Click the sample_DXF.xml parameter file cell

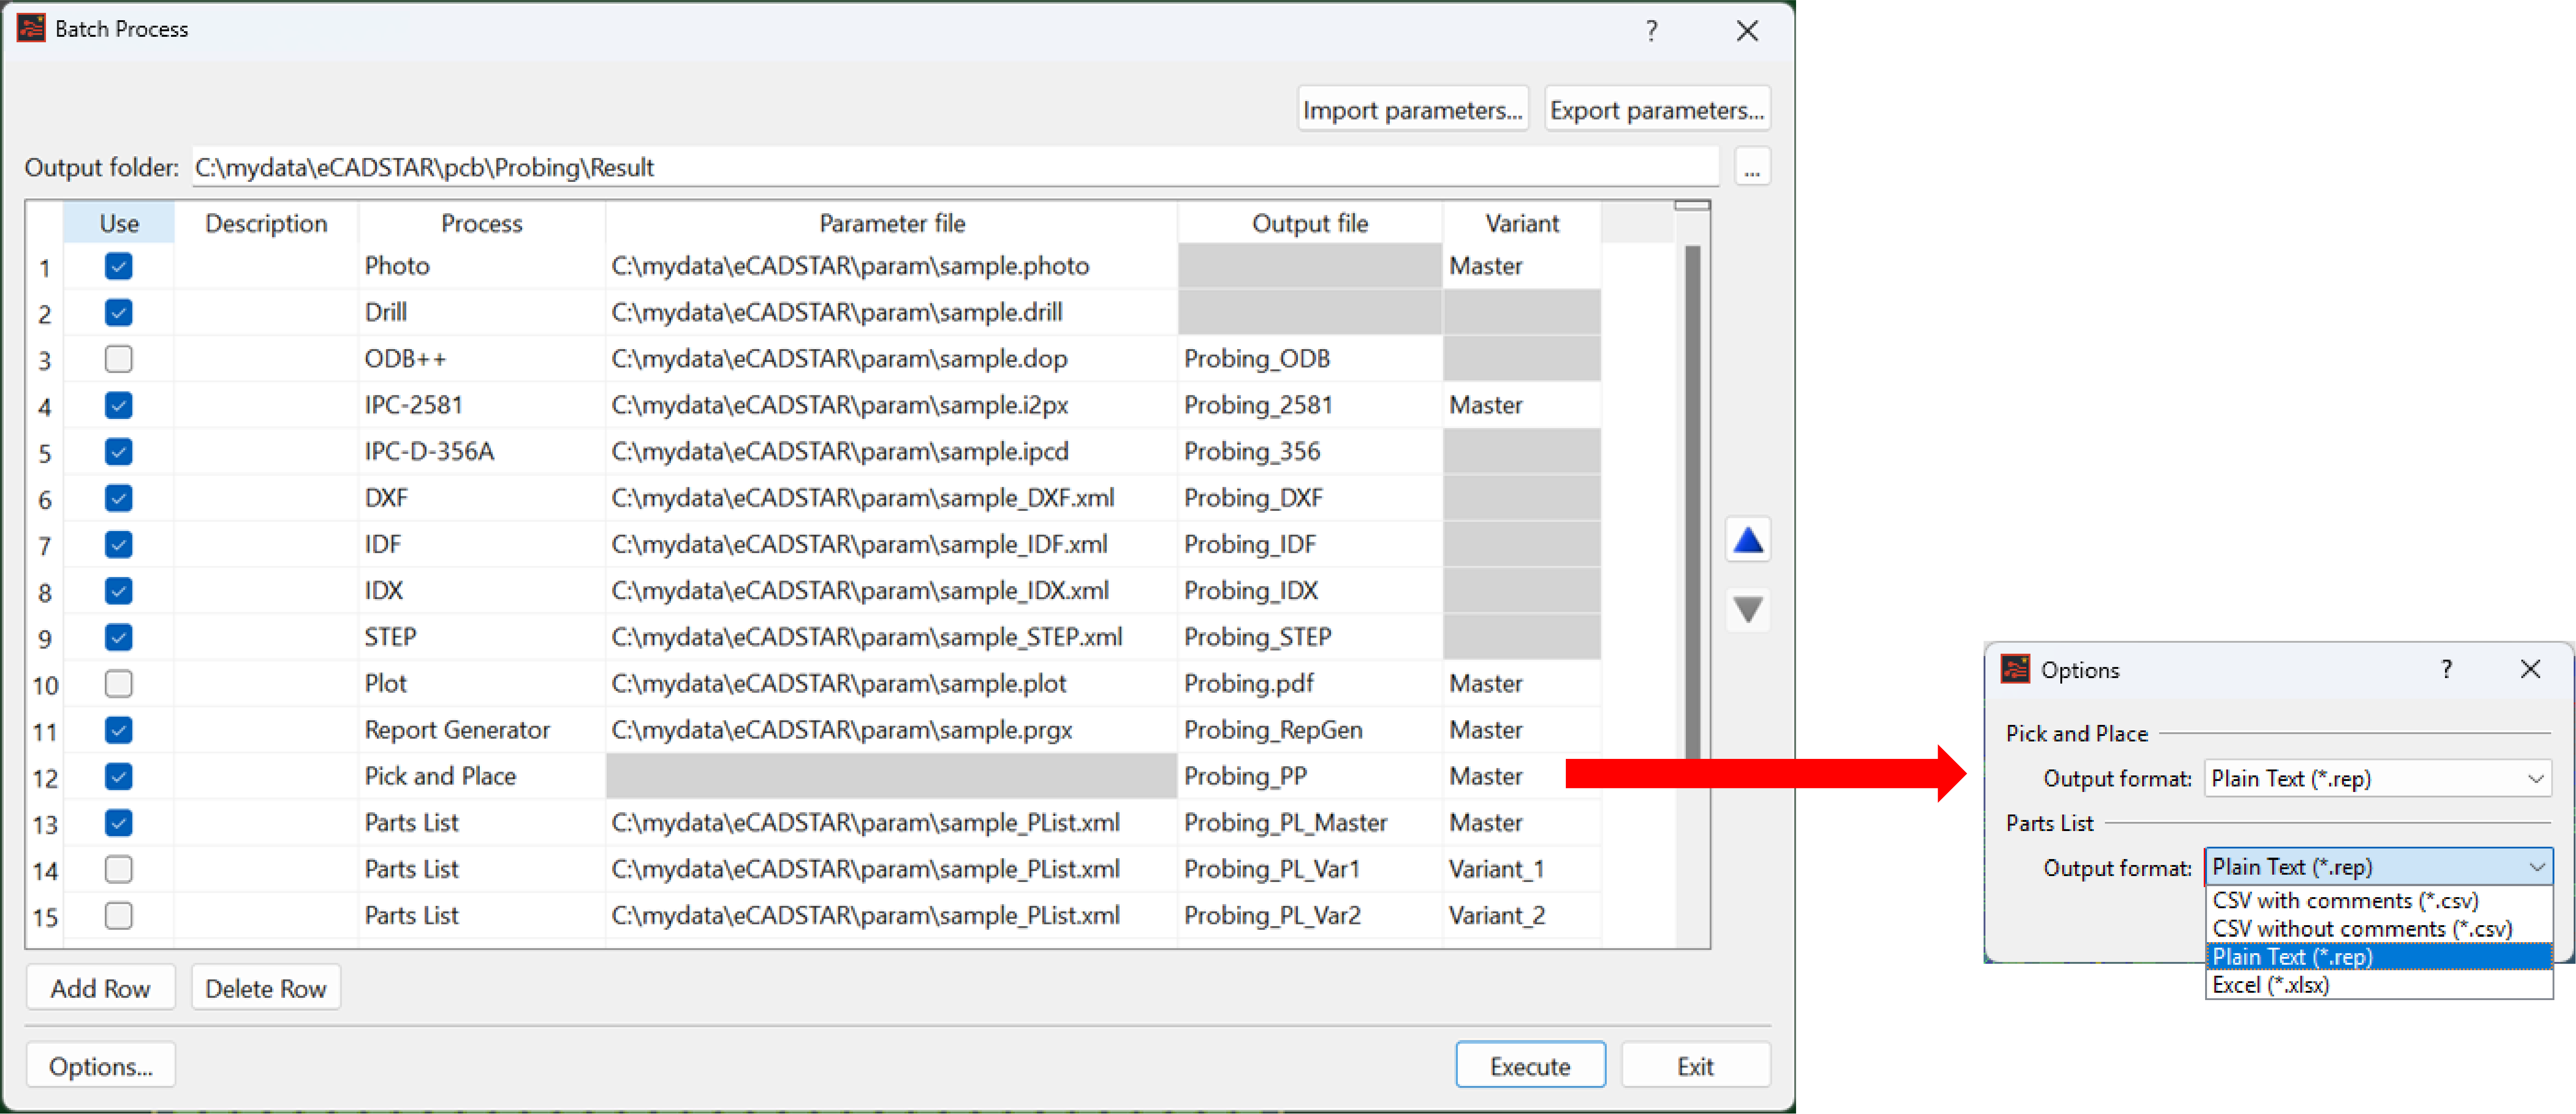tap(891, 498)
